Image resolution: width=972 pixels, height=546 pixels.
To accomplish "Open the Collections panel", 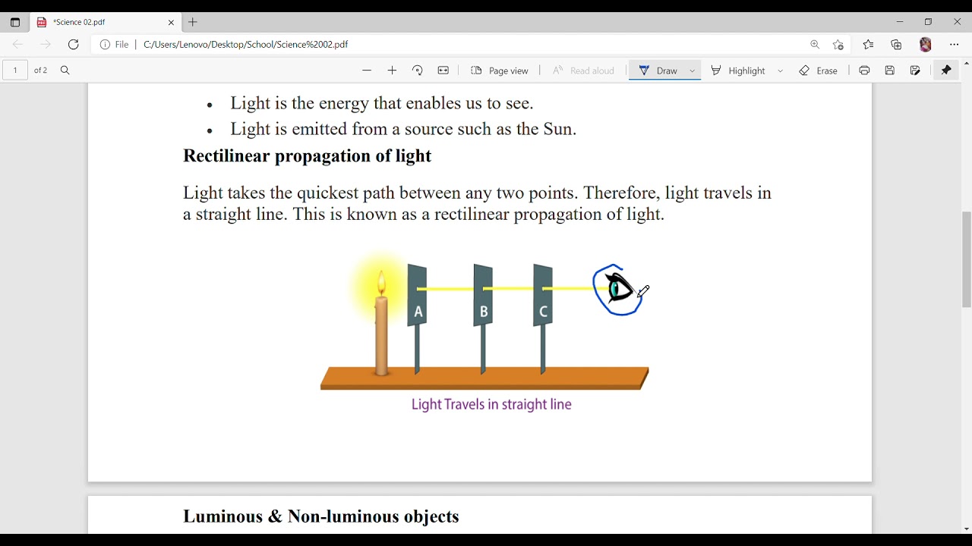I will point(897,45).
